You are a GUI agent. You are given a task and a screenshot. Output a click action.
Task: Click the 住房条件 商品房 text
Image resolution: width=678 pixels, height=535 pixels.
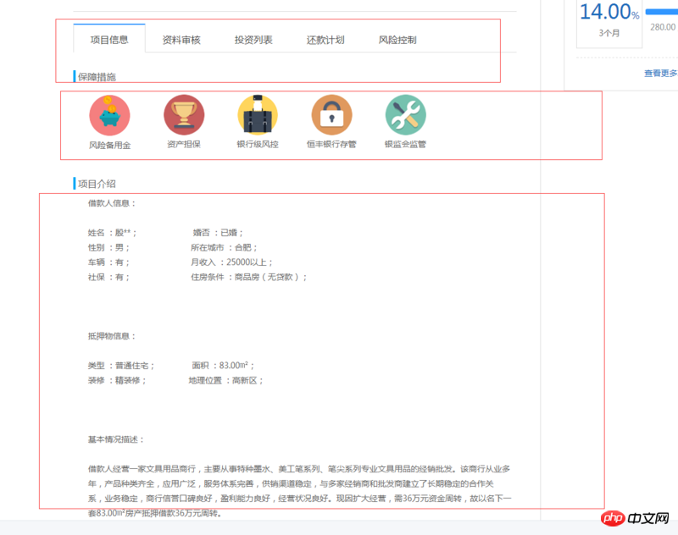249,277
